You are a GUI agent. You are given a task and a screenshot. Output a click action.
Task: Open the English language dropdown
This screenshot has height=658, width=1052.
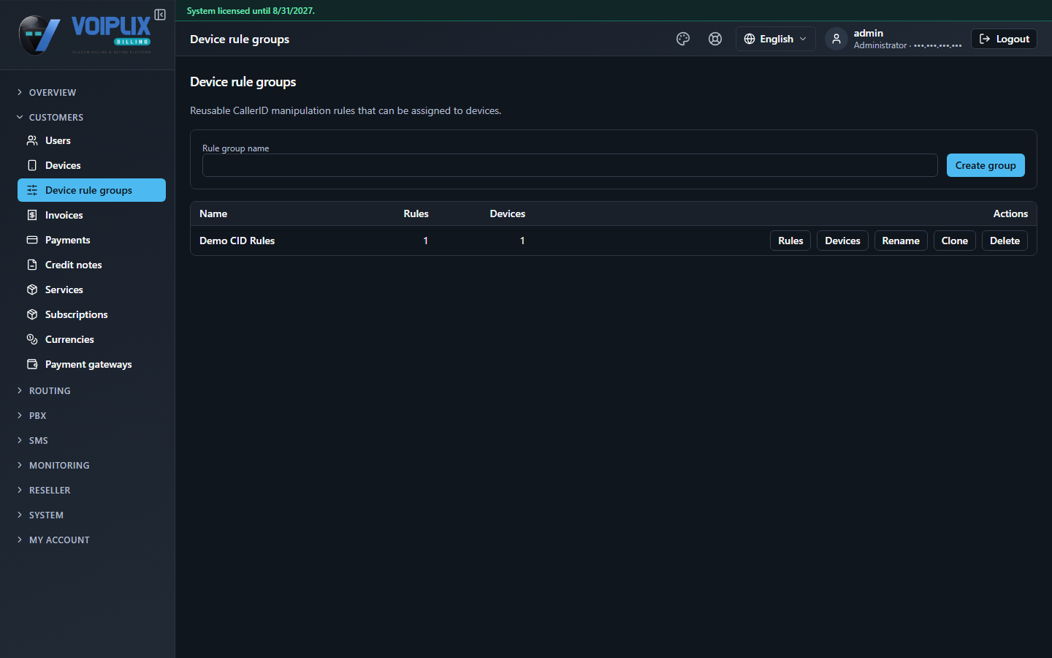(x=775, y=39)
